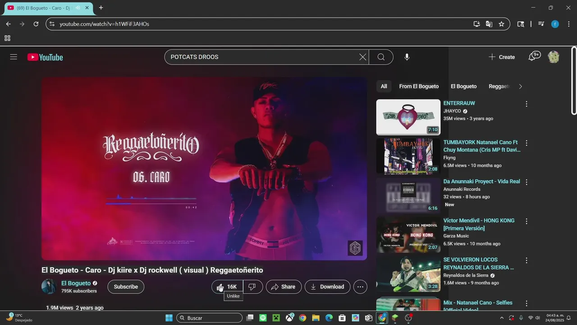
Task: Show more filter chips with the right chevron
Action: click(520, 86)
